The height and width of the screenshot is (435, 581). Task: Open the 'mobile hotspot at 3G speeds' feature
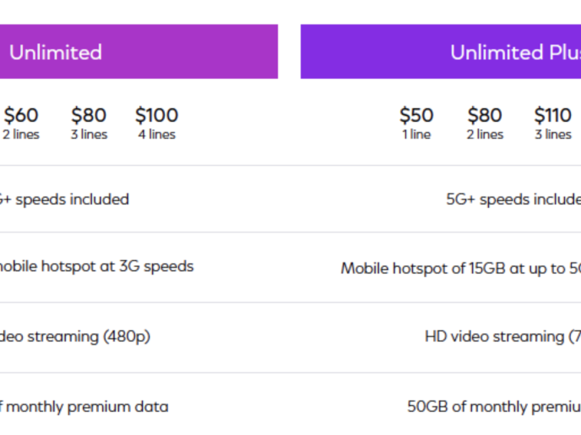click(x=96, y=266)
